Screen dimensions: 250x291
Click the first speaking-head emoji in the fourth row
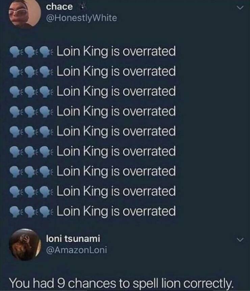click(17, 112)
